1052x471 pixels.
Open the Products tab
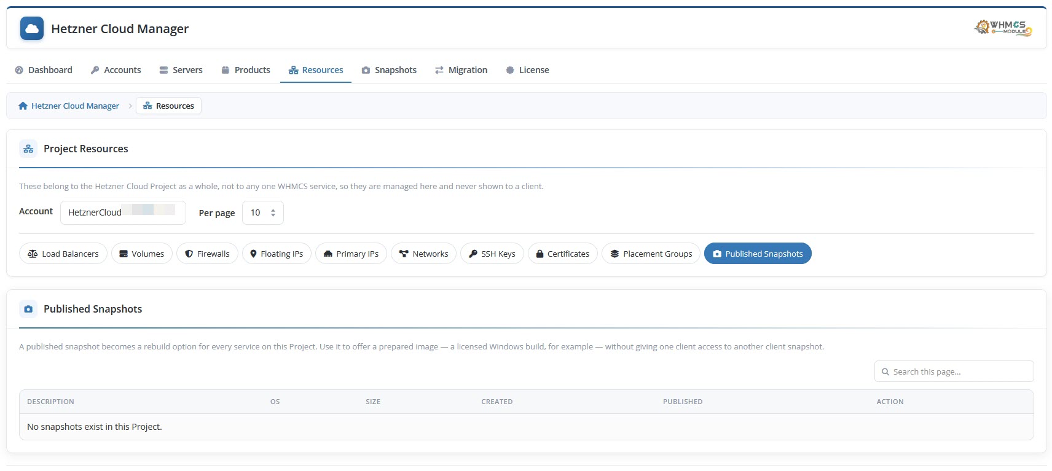click(246, 70)
